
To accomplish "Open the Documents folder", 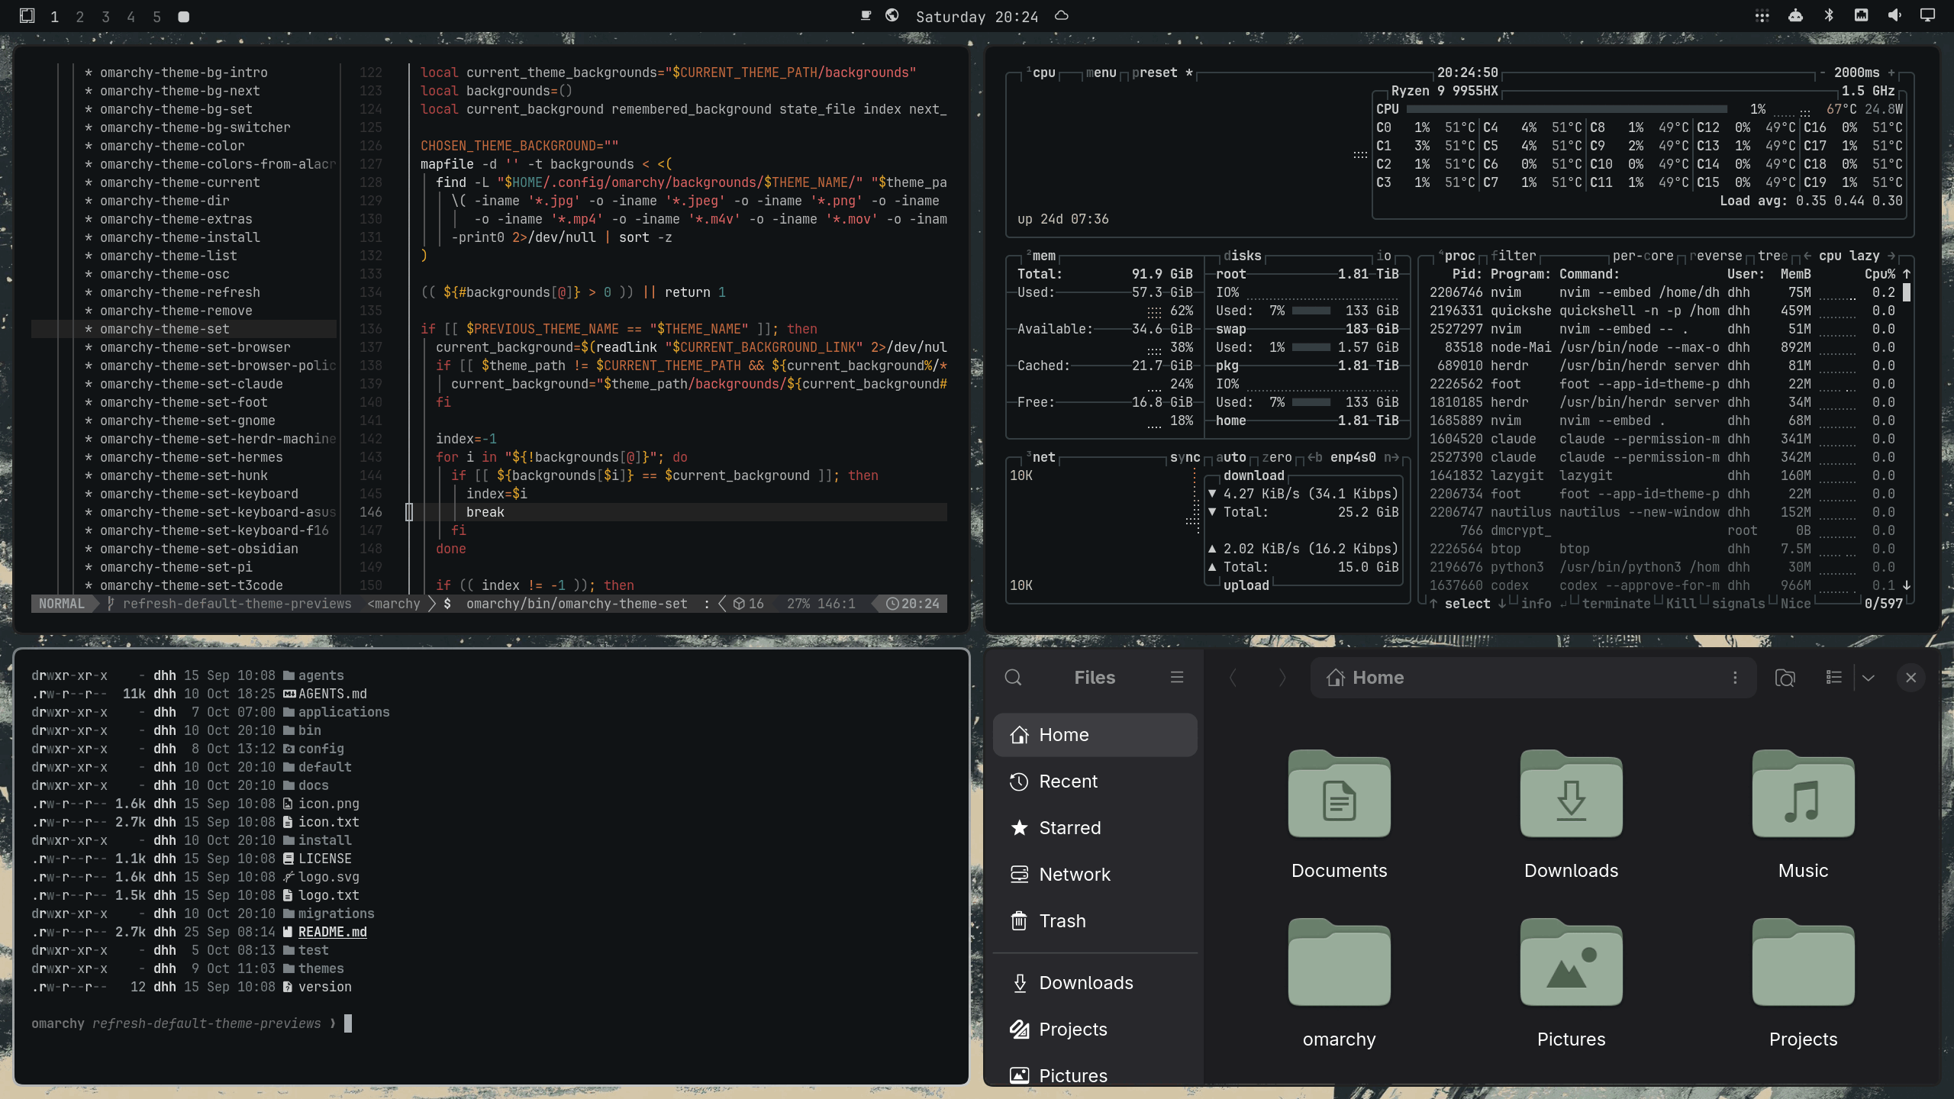I will click(1339, 815).
